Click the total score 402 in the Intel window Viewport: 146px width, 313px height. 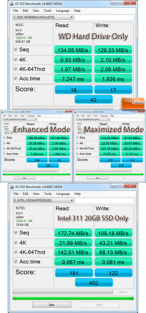pyautogui.click(x=94, y=282)
